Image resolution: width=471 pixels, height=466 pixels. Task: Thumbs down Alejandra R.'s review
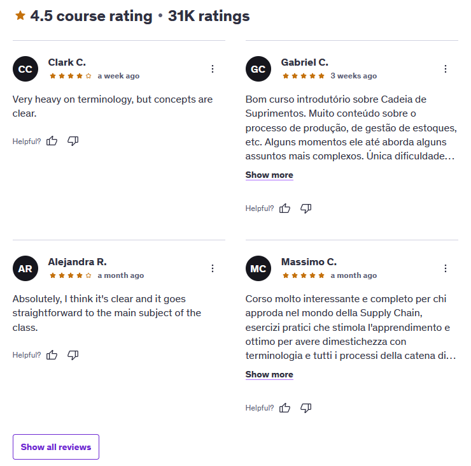pos(73,355)
